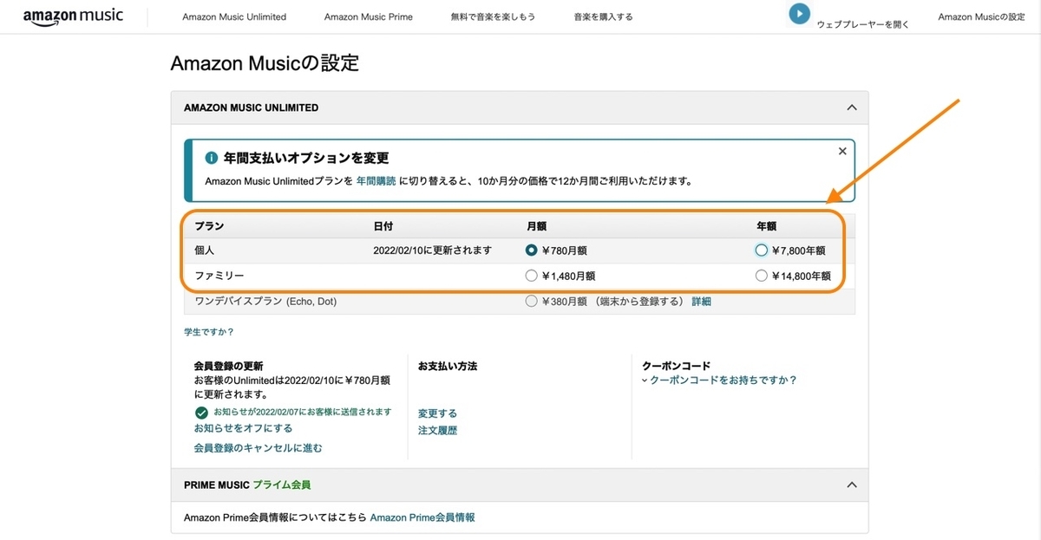Click the blue web player play icon
The height and width of the screenshot is (540, 1041).
[x=799, y=14]
